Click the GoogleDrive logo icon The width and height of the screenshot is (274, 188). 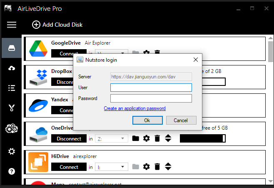[38, 49]
